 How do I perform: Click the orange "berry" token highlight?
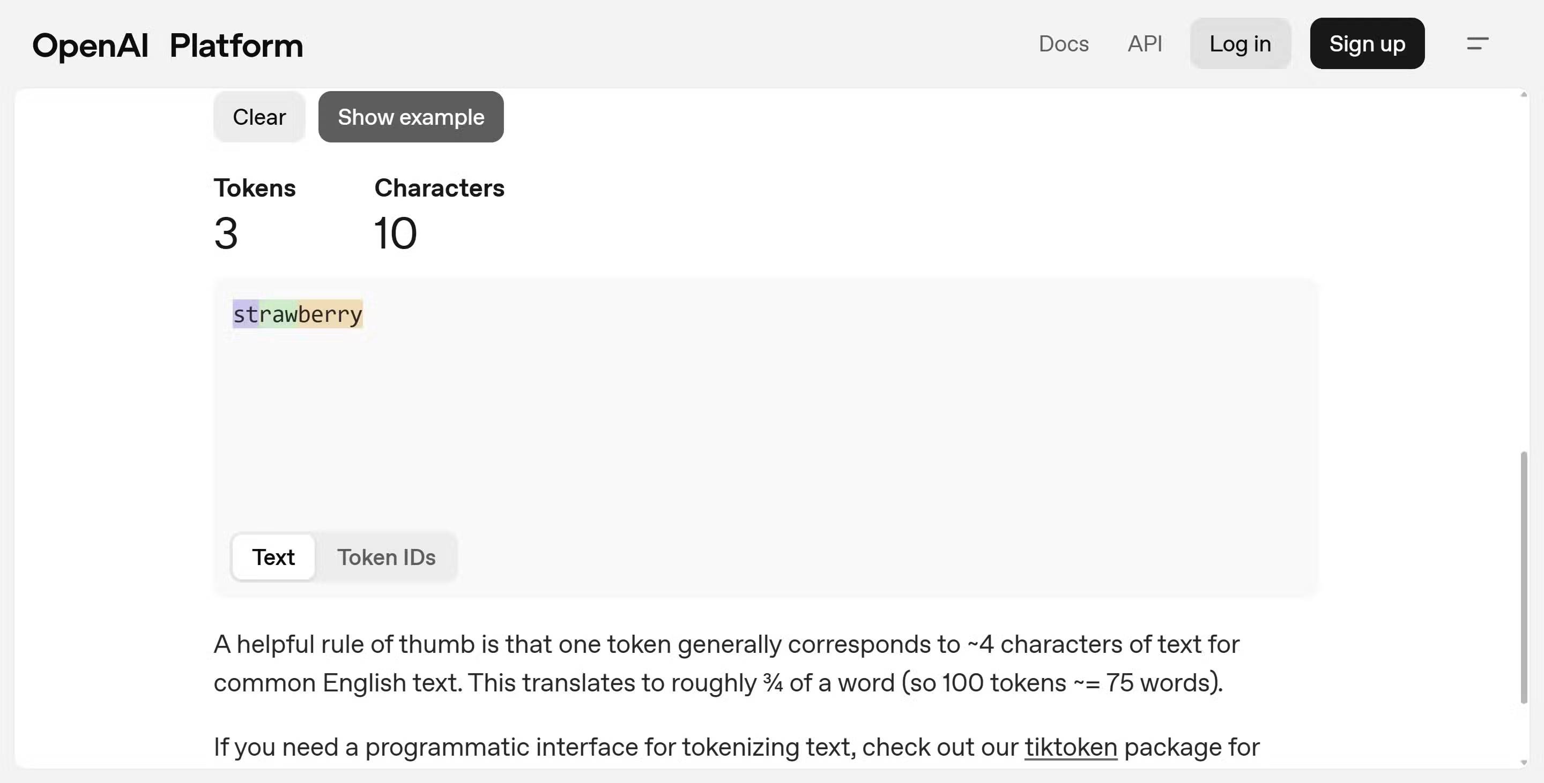[330, 314]
